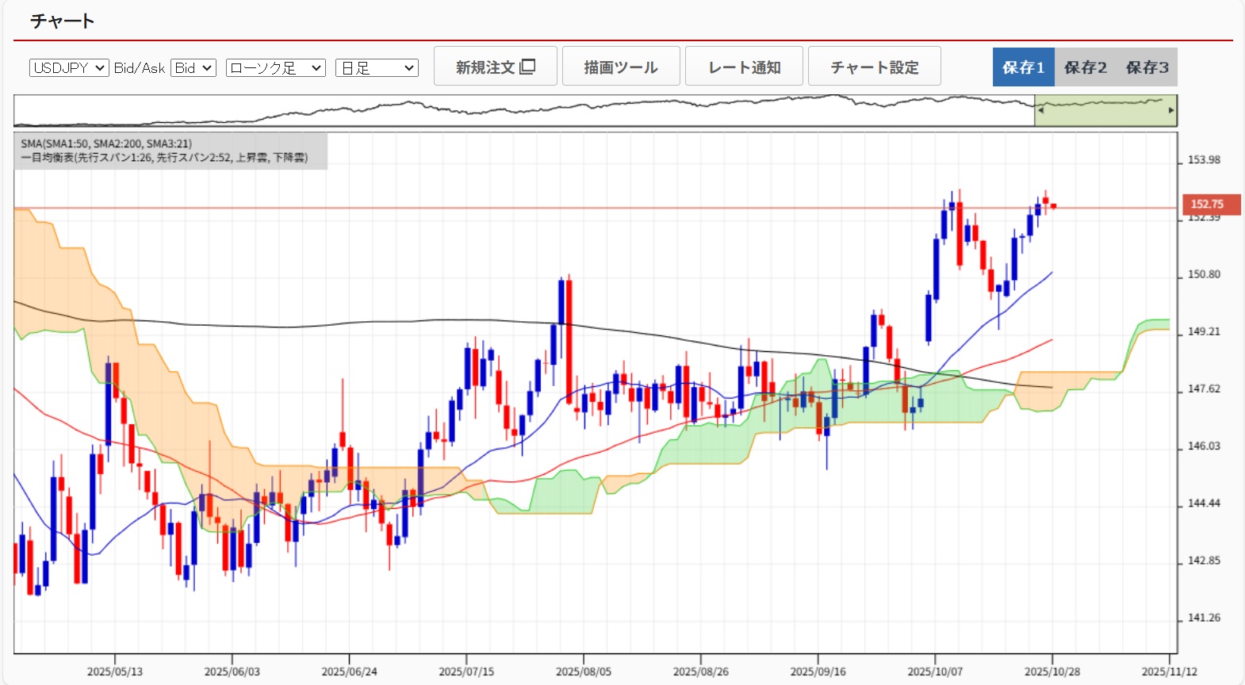Image resolution: width=1245 pixels, height=685 pixels.
Task: Click the 一目均衡表 indicator legend line
Action: [x=164, y=158]
